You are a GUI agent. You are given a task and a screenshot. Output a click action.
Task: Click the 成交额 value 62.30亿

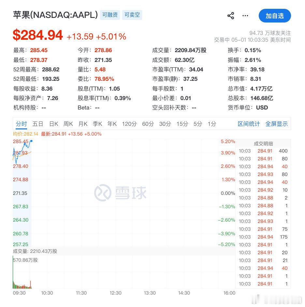184,60
